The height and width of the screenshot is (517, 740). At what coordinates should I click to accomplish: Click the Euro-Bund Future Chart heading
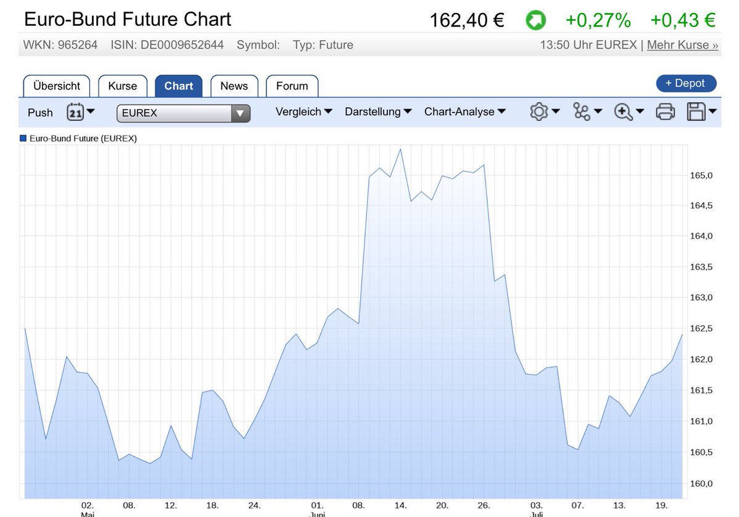click(x=128, y=19)
